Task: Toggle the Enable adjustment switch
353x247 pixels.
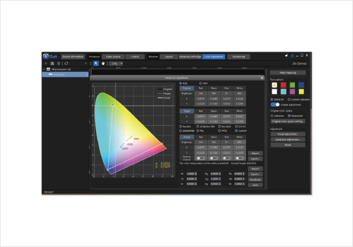Action: [x=275, y=105]
